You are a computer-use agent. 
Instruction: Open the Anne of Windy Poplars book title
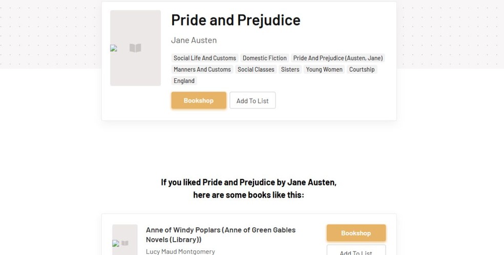(221, 235)
